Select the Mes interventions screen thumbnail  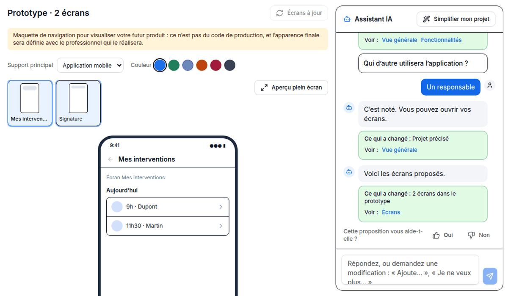[30, 103]
